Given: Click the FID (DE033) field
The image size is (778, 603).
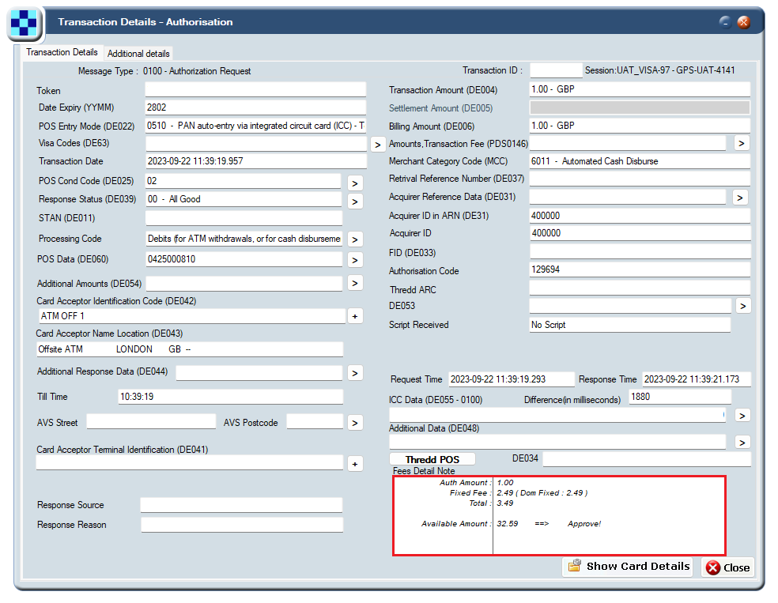Looking at the screenshot, I should coord(640,252).
